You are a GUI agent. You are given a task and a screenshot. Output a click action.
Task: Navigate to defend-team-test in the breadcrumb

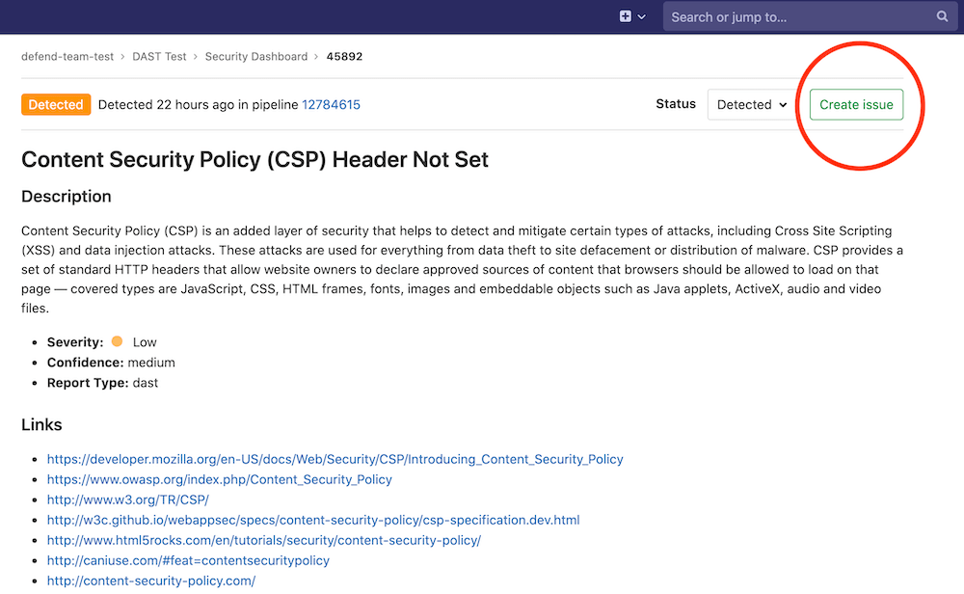click(67, 56)
